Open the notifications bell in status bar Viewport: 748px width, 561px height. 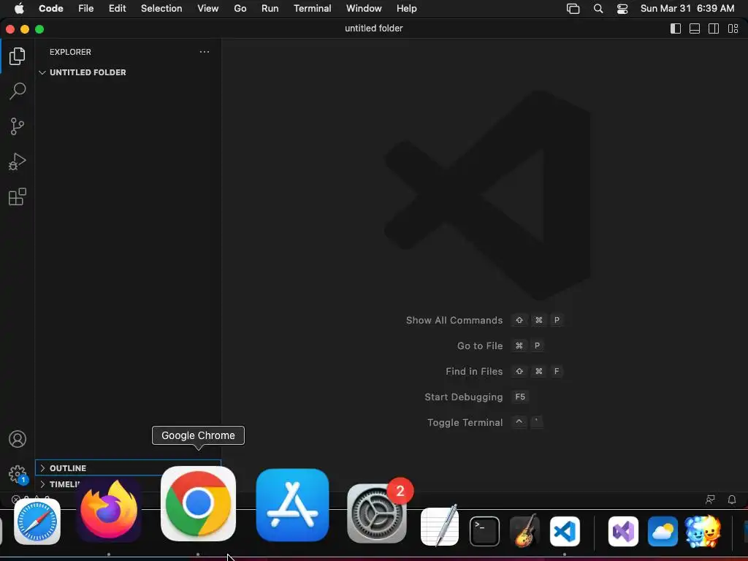coord(731,500)
